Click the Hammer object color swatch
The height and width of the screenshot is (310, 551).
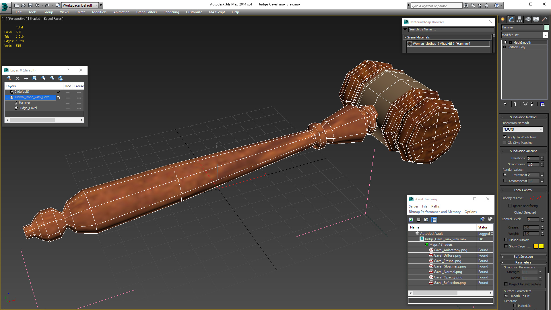coord(546,27)
